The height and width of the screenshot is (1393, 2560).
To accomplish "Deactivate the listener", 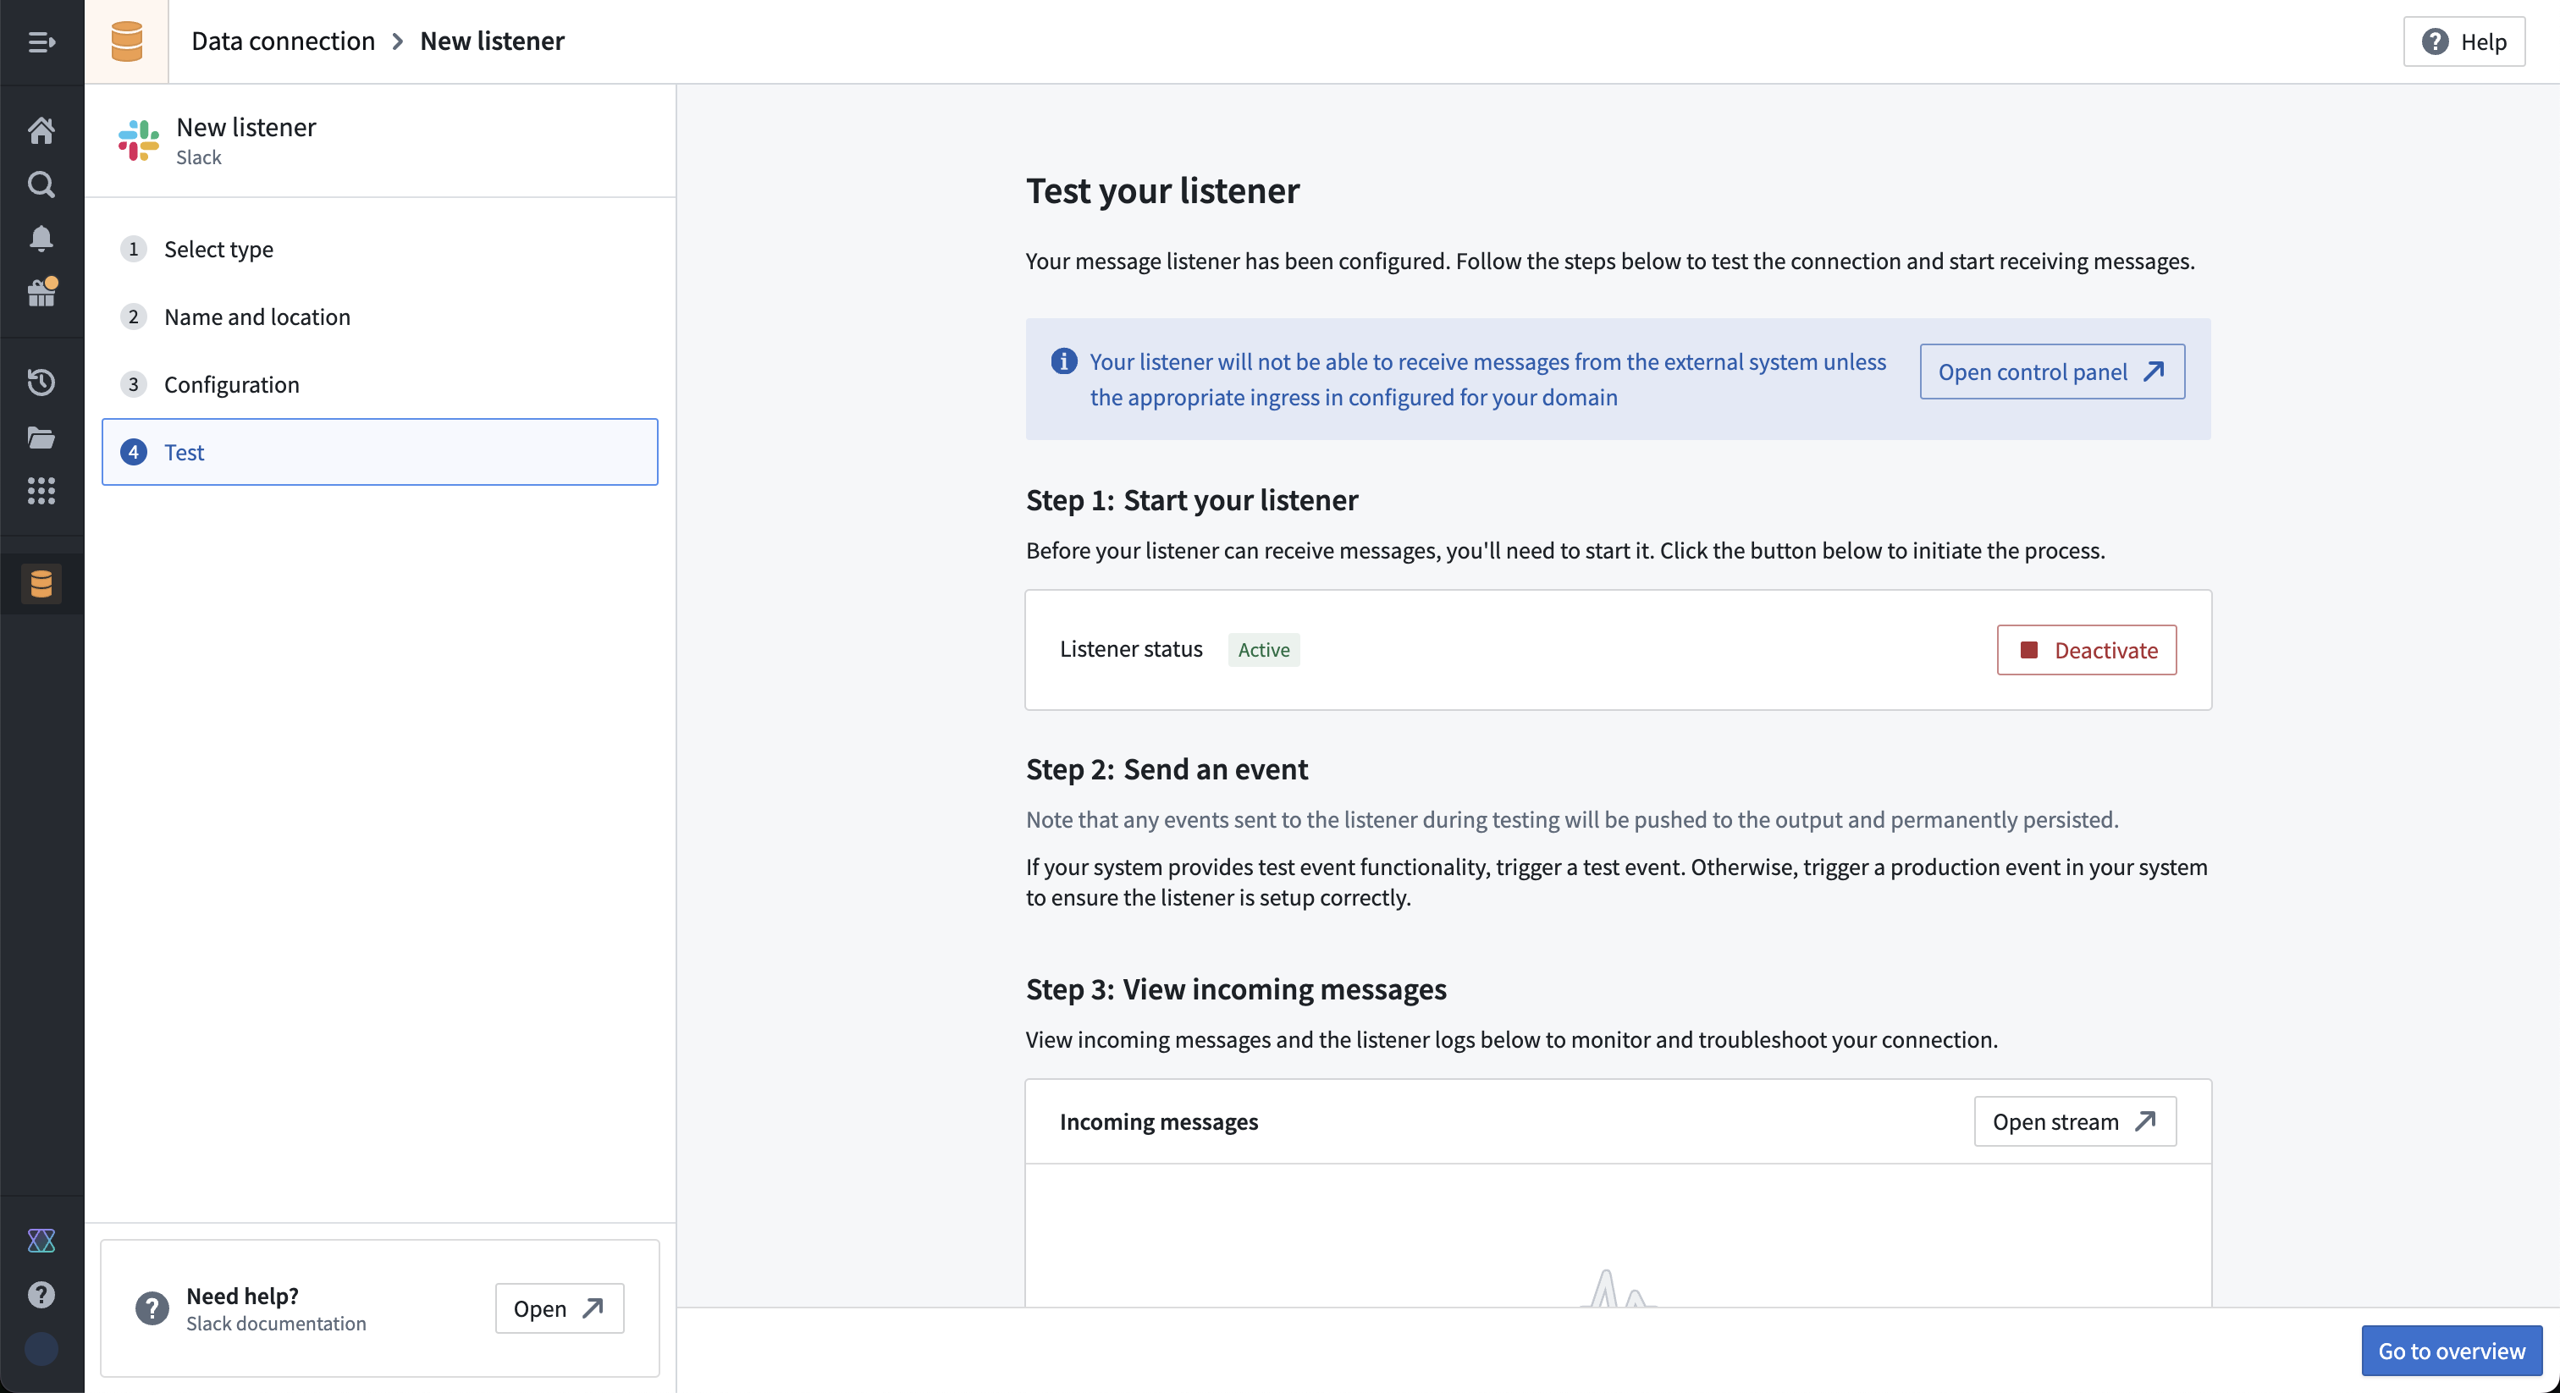I will click(2086, 650).
